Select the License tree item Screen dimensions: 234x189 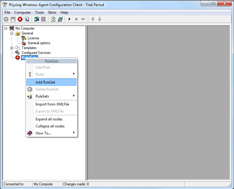point(33,38)
